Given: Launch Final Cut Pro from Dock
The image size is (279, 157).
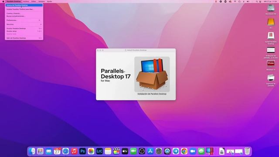Looking at the screenshot, I should (116, 151).
